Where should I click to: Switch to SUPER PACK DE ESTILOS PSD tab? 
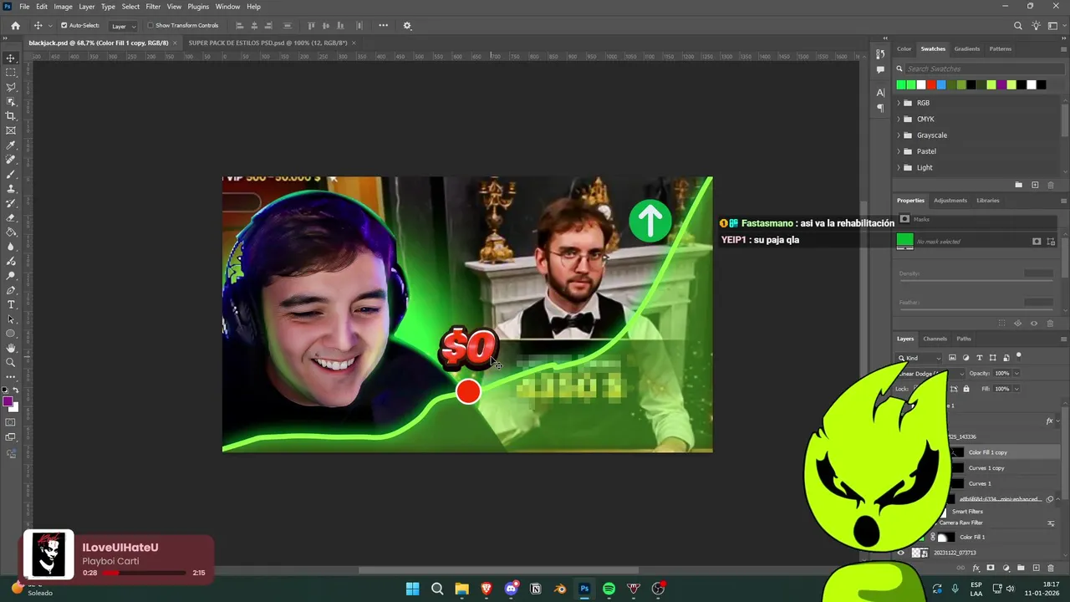267,43
